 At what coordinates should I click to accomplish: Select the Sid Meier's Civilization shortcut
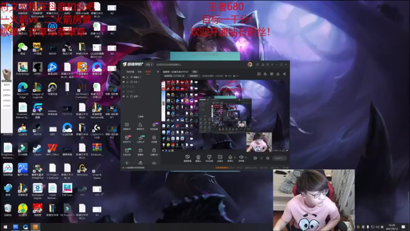point(82,91)
